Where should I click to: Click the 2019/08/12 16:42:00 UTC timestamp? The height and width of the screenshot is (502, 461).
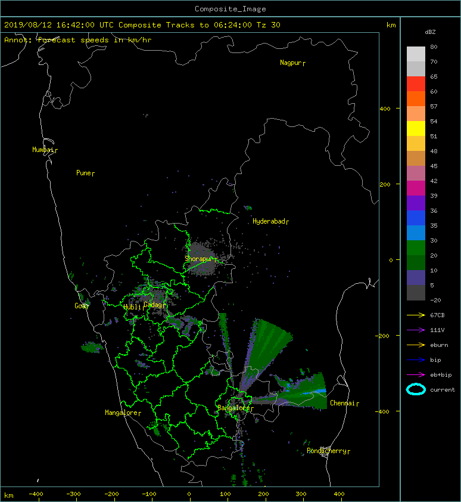click(59, 25)
